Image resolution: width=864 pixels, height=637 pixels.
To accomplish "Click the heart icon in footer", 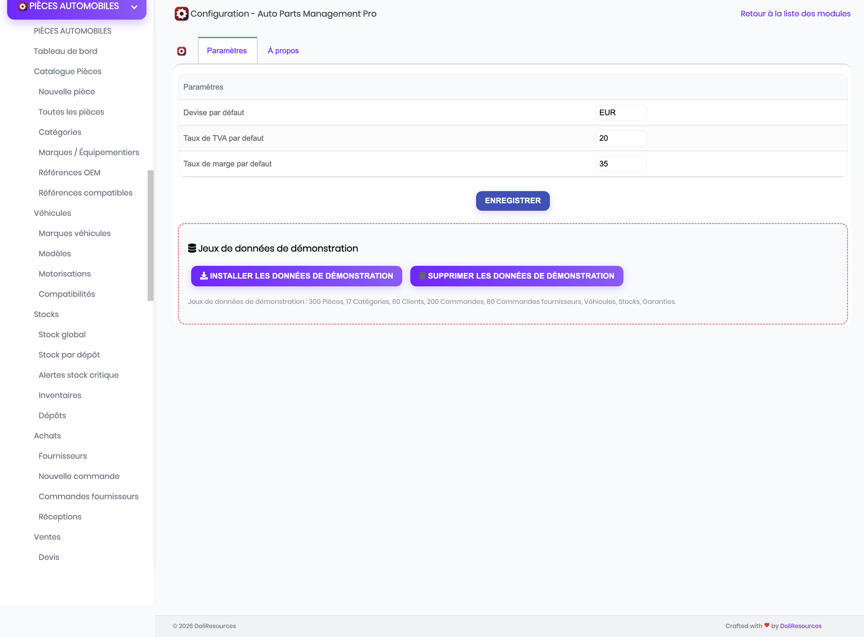I will (x=767, y=625).
